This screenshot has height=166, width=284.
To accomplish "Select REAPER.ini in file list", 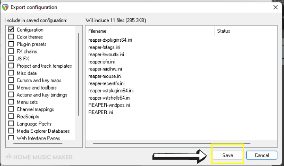I will coord(101,112).
